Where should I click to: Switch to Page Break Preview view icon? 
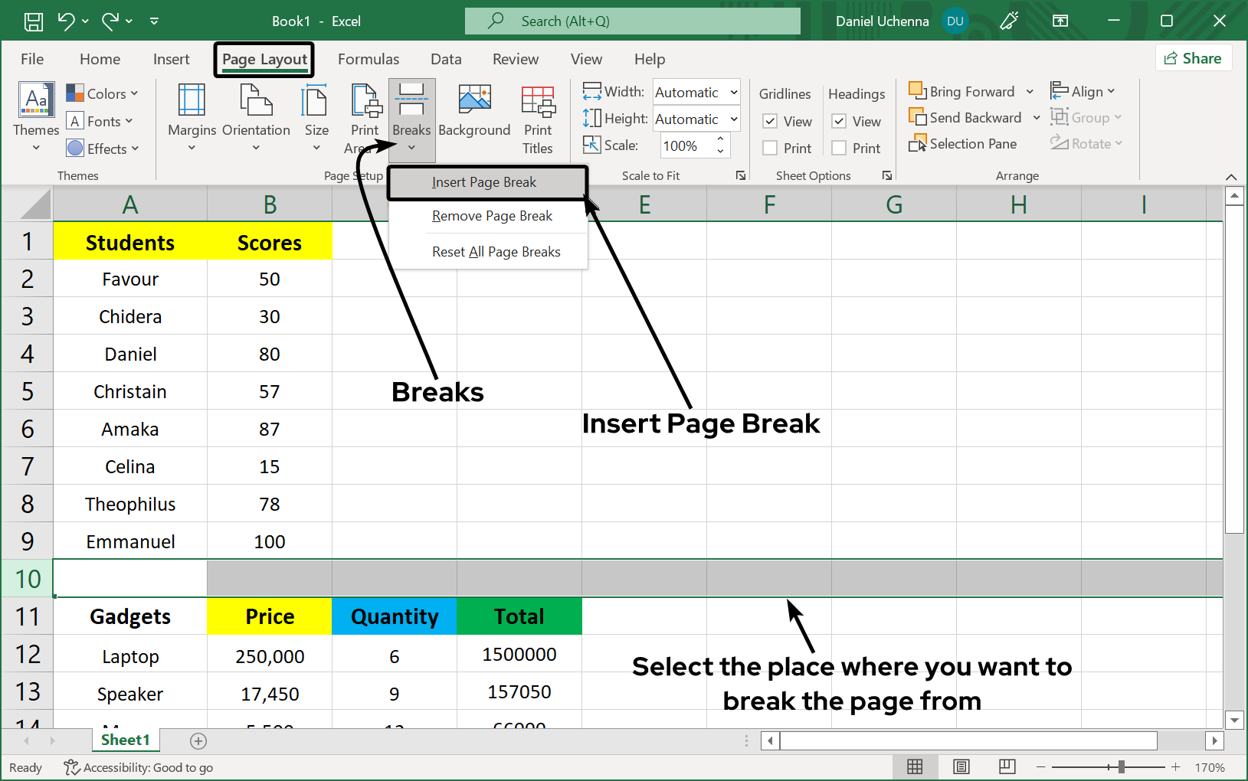[1006, 766]
